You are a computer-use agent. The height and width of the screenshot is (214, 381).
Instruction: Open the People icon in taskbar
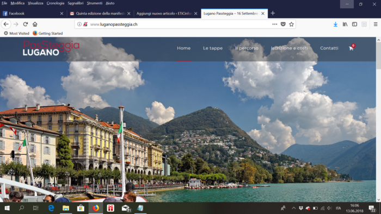pyautogui.click(x=283, y=208)
